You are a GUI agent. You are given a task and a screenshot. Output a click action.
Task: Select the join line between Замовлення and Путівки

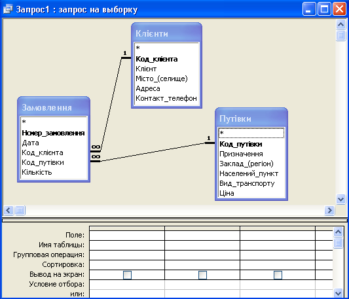(x=153, y=152)
